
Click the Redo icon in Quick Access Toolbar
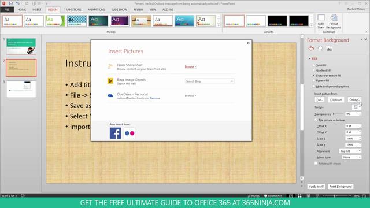27,3
